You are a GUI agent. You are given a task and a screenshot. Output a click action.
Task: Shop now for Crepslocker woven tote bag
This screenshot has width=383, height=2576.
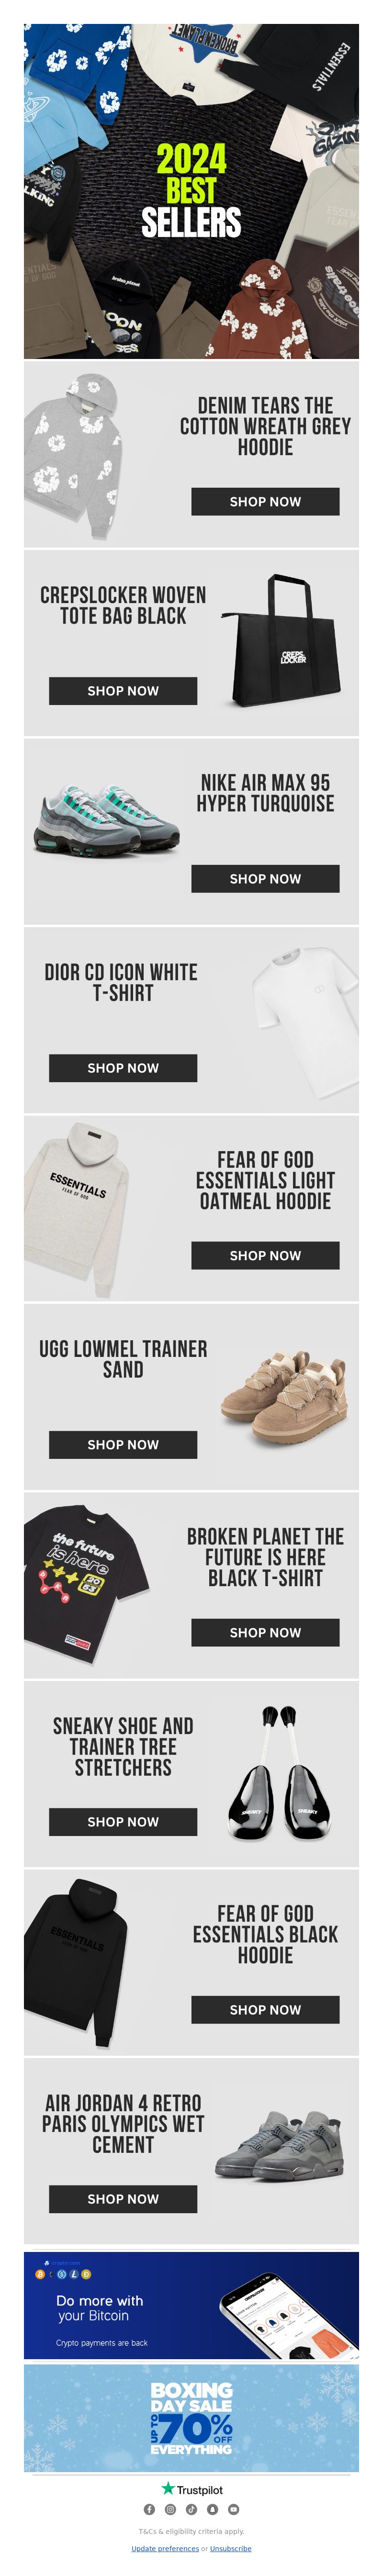pos(123,690)
